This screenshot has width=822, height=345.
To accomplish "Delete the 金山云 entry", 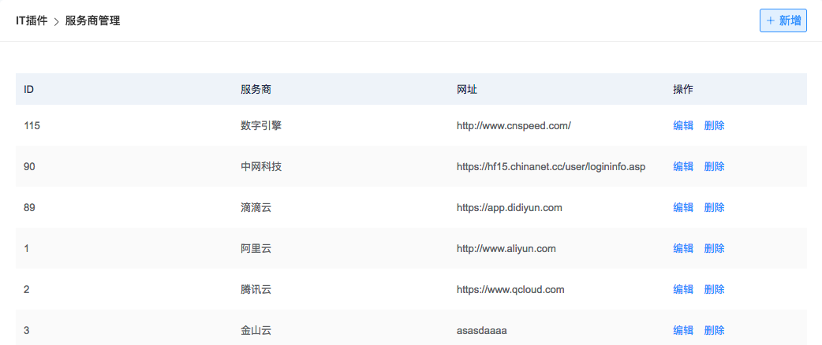I will click(x=715, y=330).
